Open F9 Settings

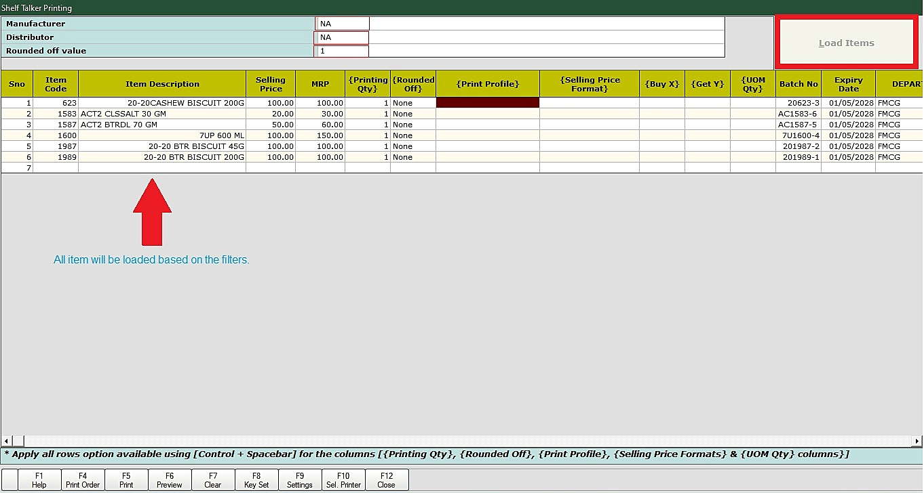pyautogui.click(x=300, y=480)
